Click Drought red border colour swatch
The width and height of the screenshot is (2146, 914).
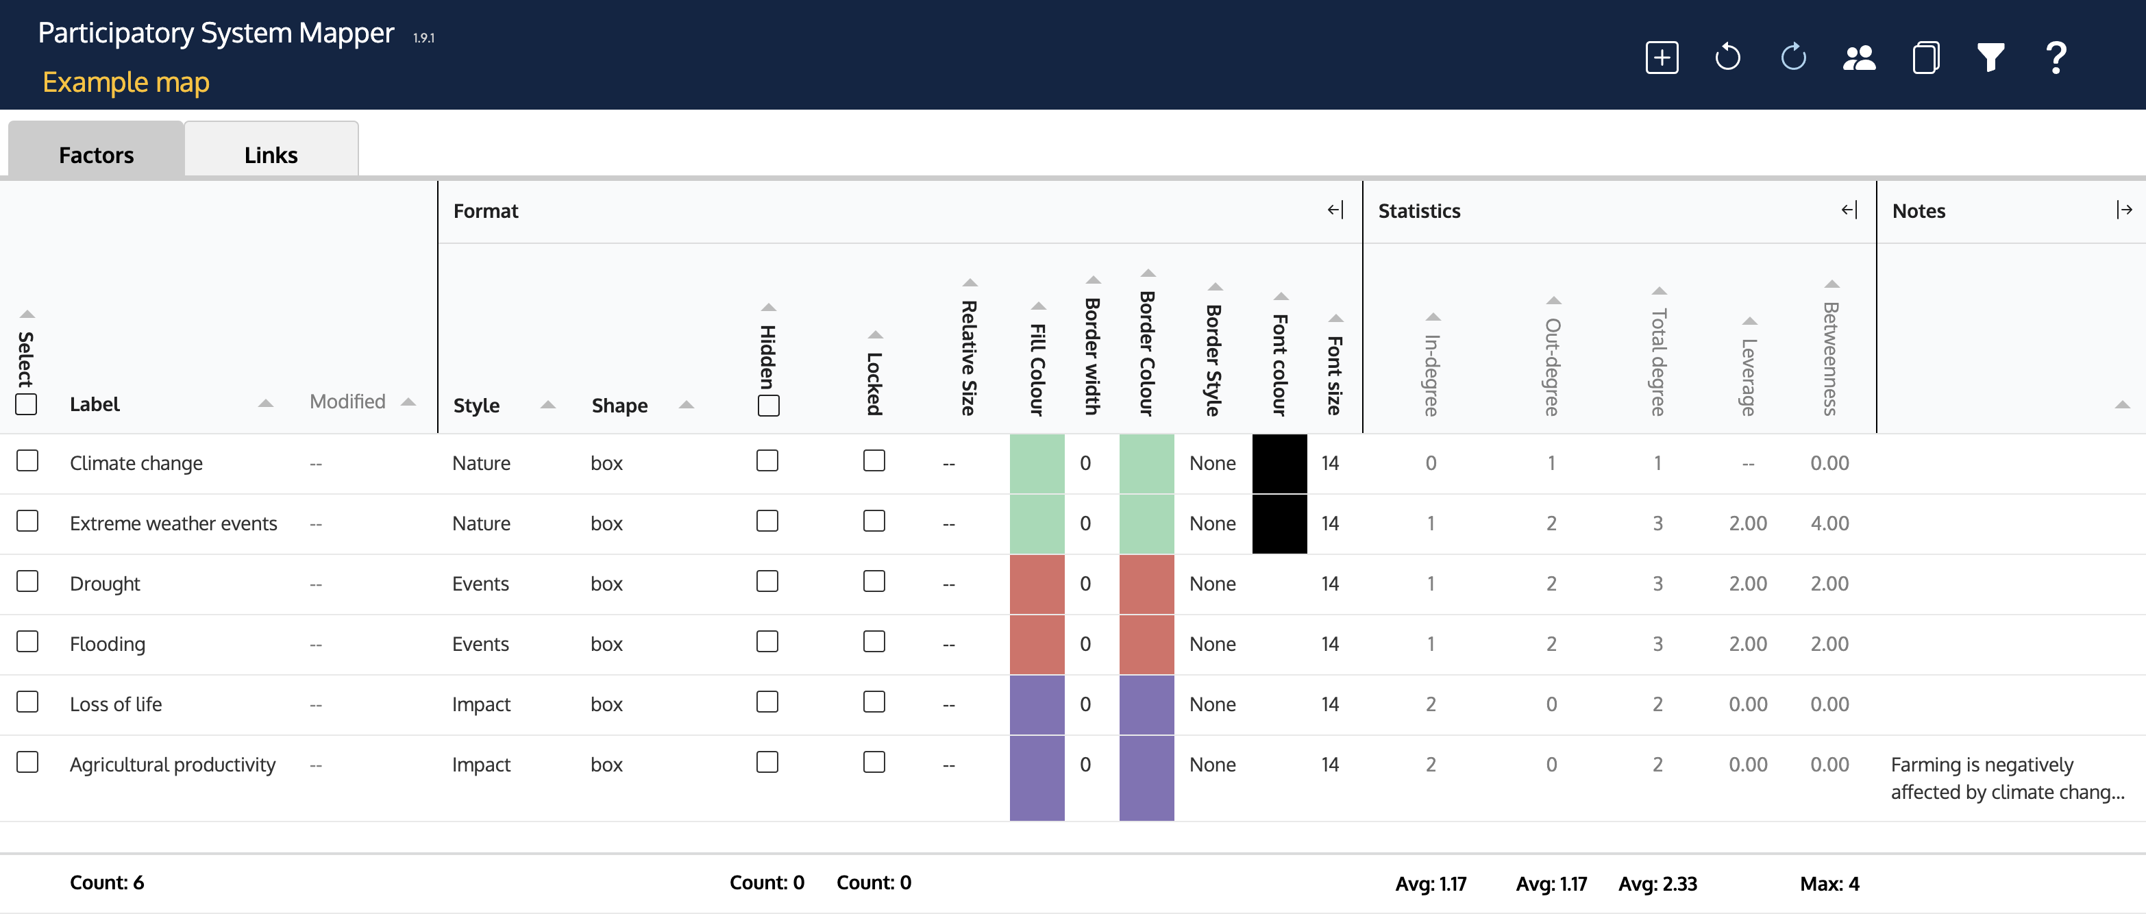point(1146,584)
